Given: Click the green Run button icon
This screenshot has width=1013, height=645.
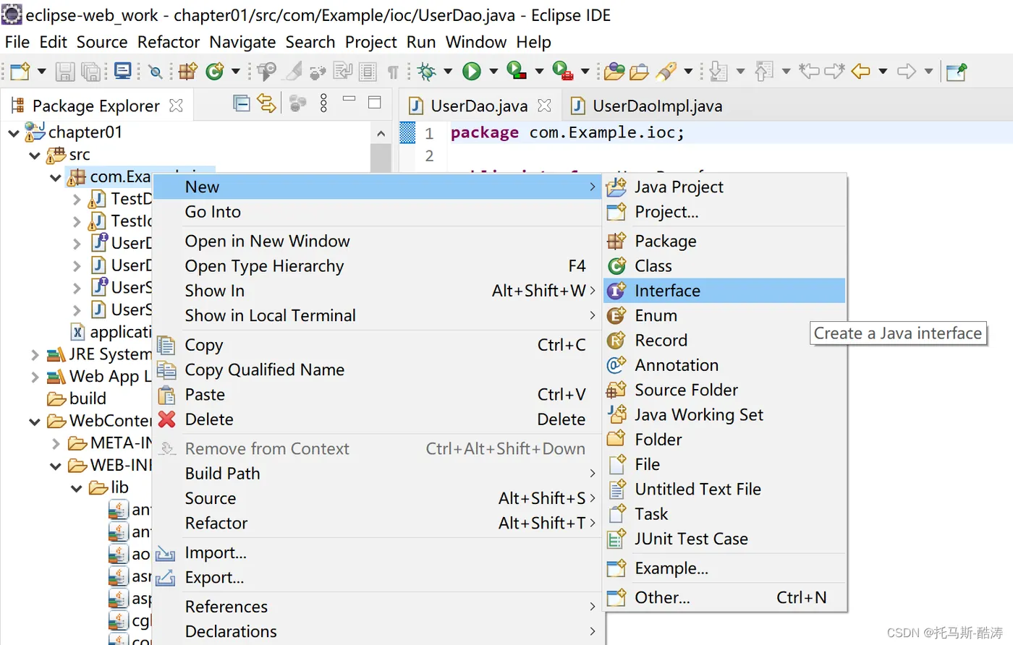Looking at the screenshot, I should coord(472,71).
